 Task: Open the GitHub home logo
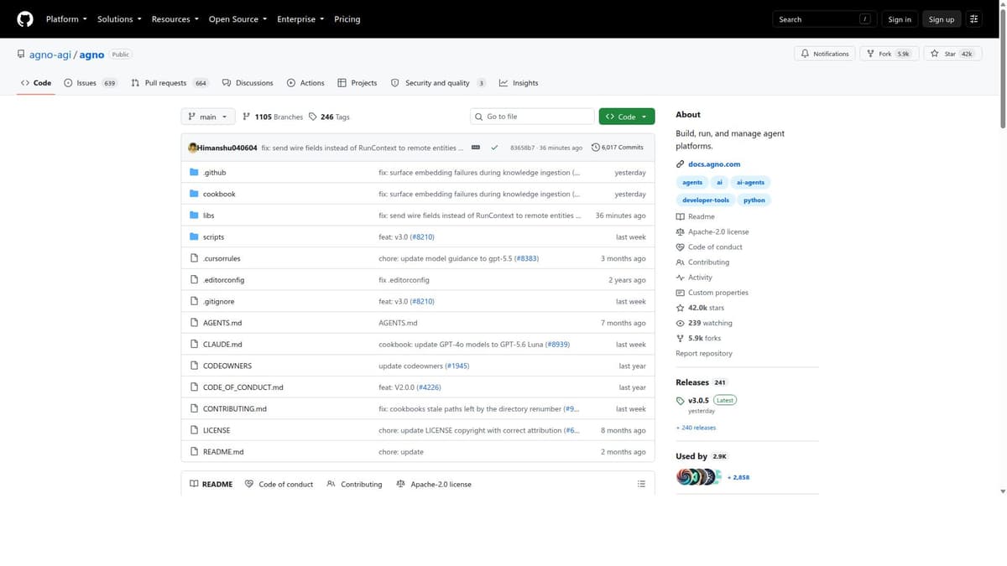coord(25,19)
